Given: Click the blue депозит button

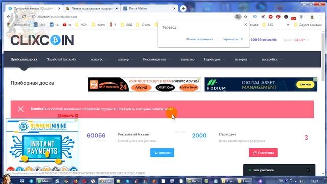Looking at the screenshot, I should 162,153.
